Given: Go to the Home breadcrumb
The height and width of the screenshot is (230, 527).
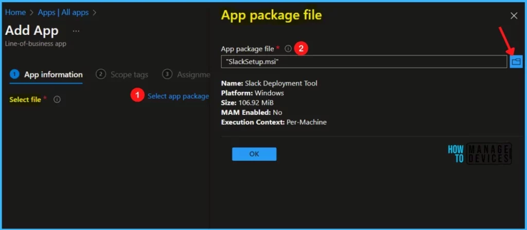Looking at the screenshot, I should (15, 12).
